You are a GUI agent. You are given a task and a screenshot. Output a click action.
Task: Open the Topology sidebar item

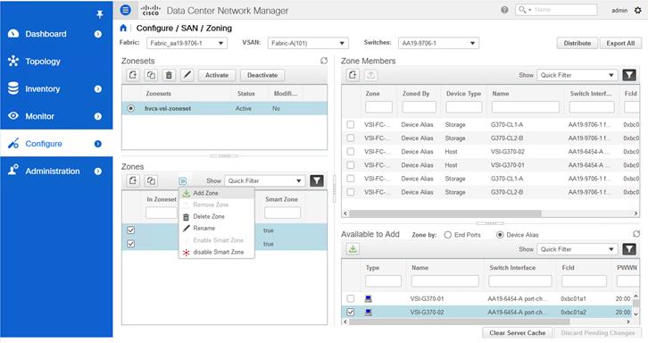(56, 62)
